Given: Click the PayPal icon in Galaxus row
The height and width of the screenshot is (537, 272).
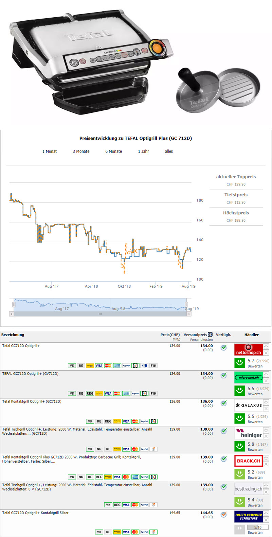Looking at the screenshot, I should click(x=144, y=421).
